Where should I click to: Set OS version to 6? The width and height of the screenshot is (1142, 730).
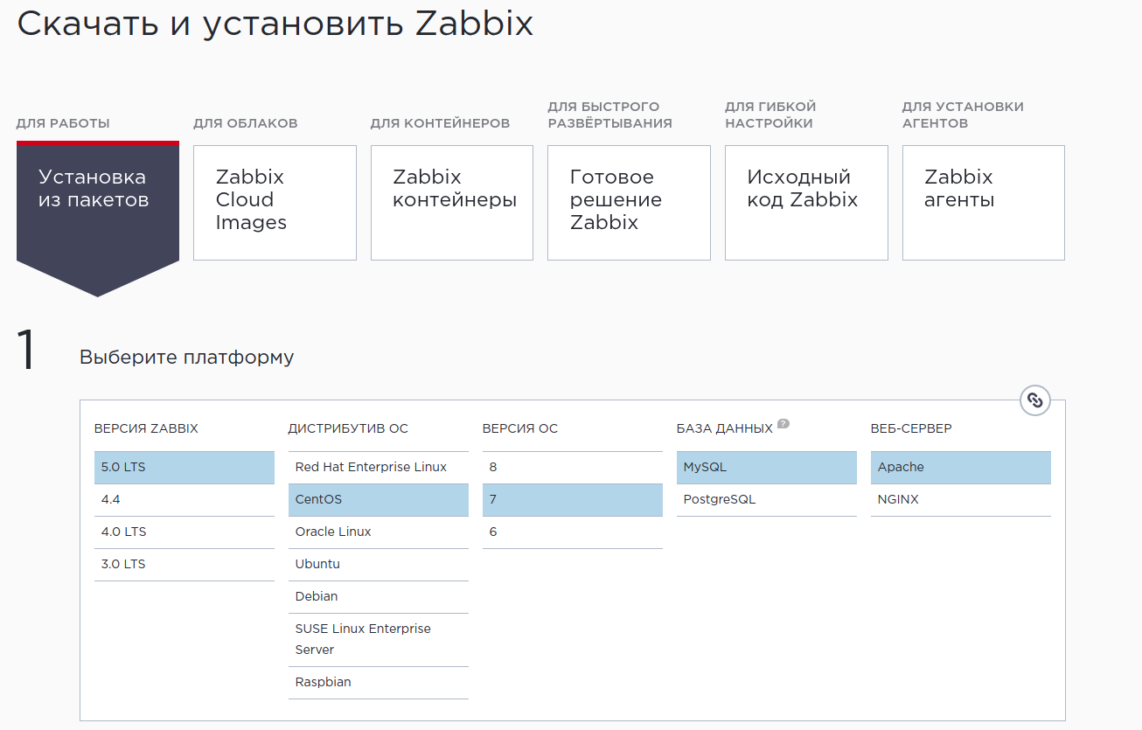[x=573, y=532]
